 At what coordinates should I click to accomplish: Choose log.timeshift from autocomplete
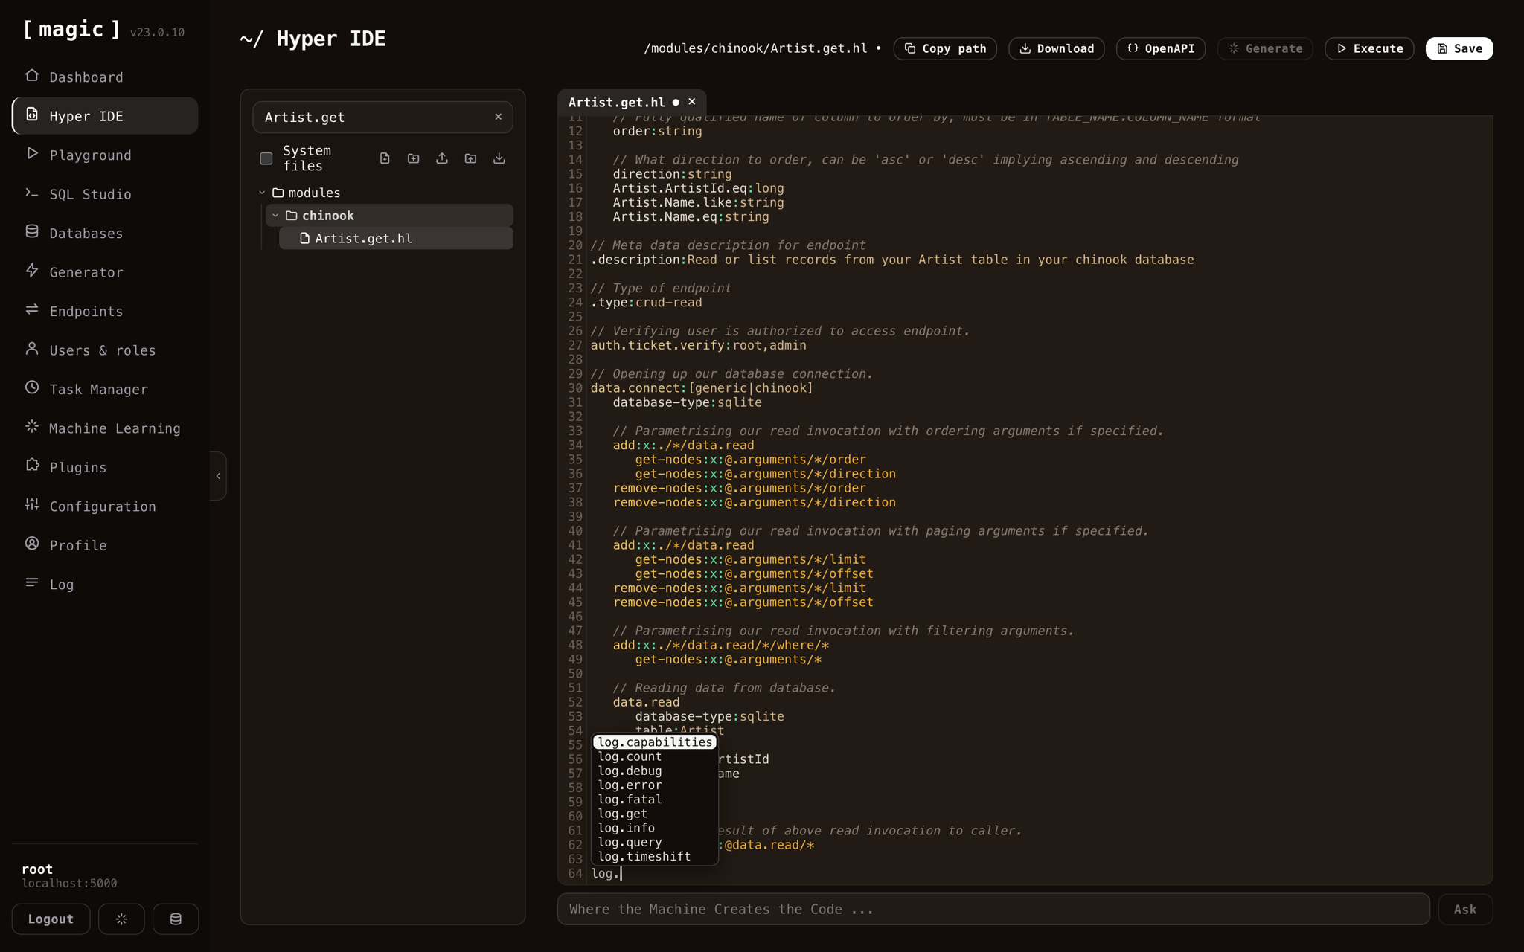[x=655, y=856]
